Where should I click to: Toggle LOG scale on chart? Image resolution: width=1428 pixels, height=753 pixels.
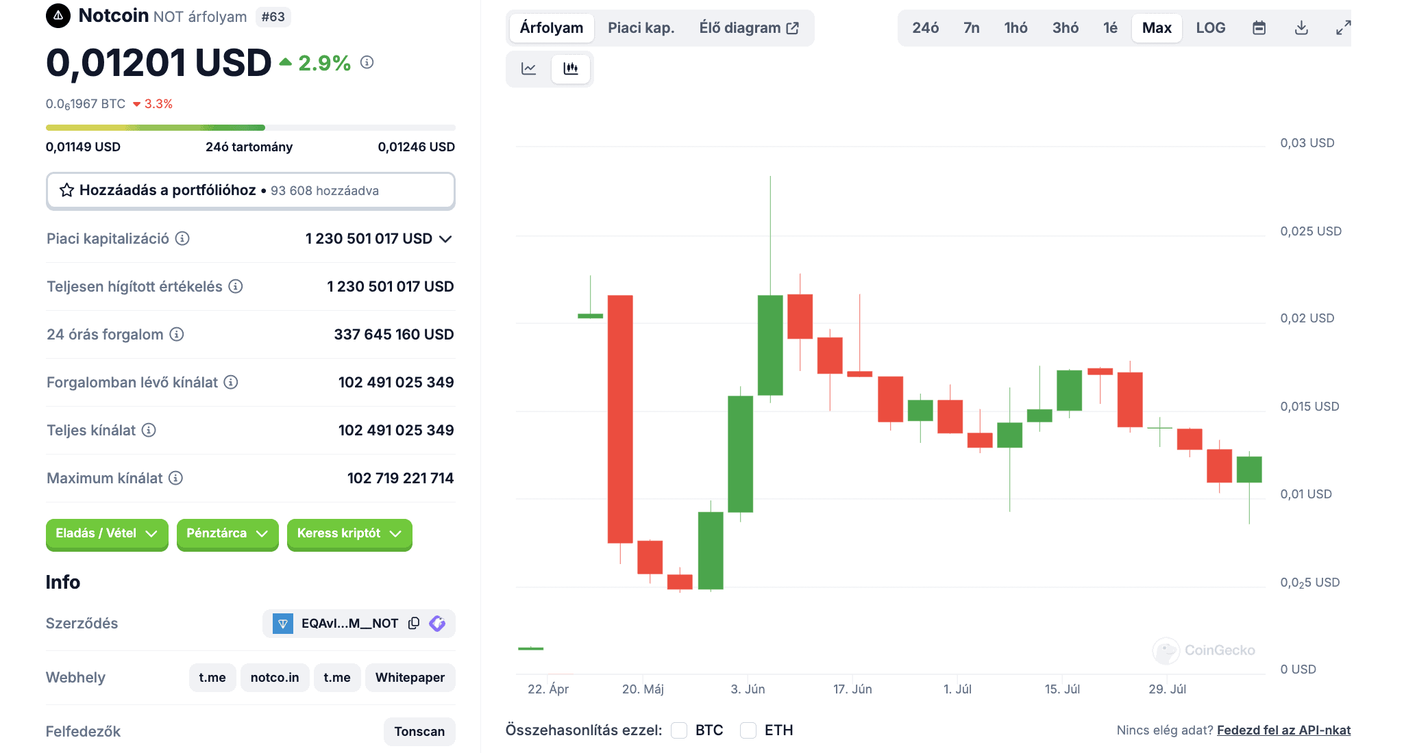coord(1211,28)
